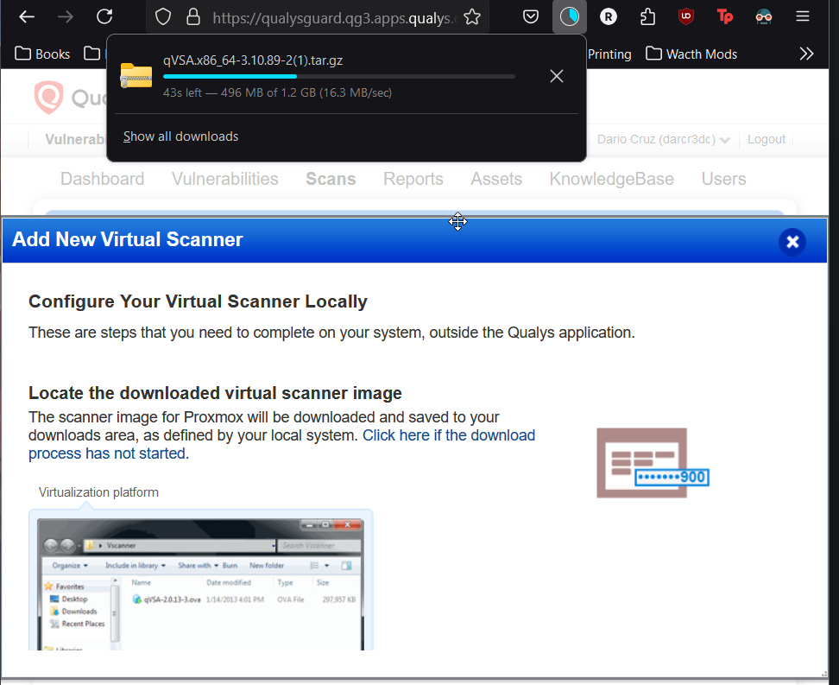Viewport: 839px width, 685px height.
Task: Click the Printing bookmark
Action: click(x=609, y=54)
